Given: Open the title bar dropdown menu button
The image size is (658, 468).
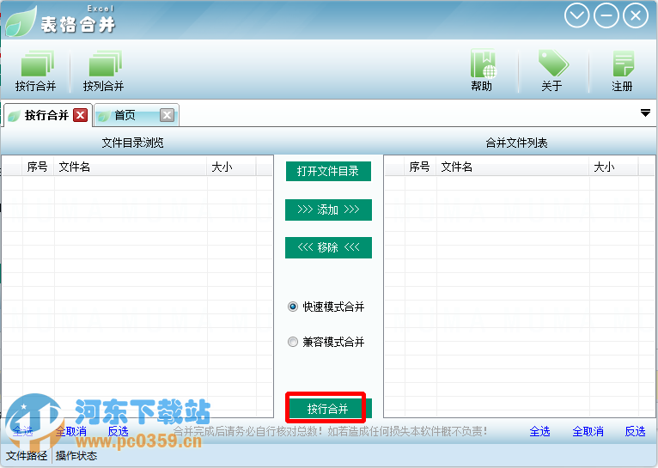Looking at the screenshot, I should pos(576,16).
